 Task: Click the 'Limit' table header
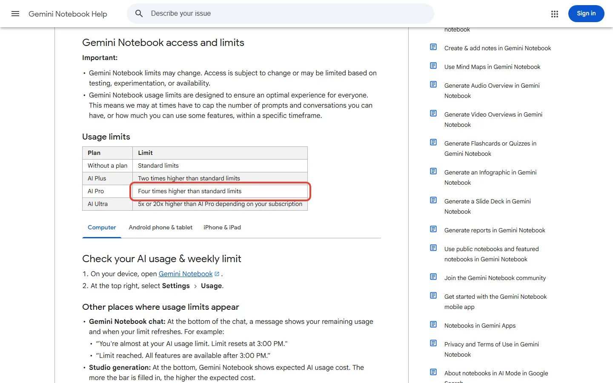coord(220,153)
